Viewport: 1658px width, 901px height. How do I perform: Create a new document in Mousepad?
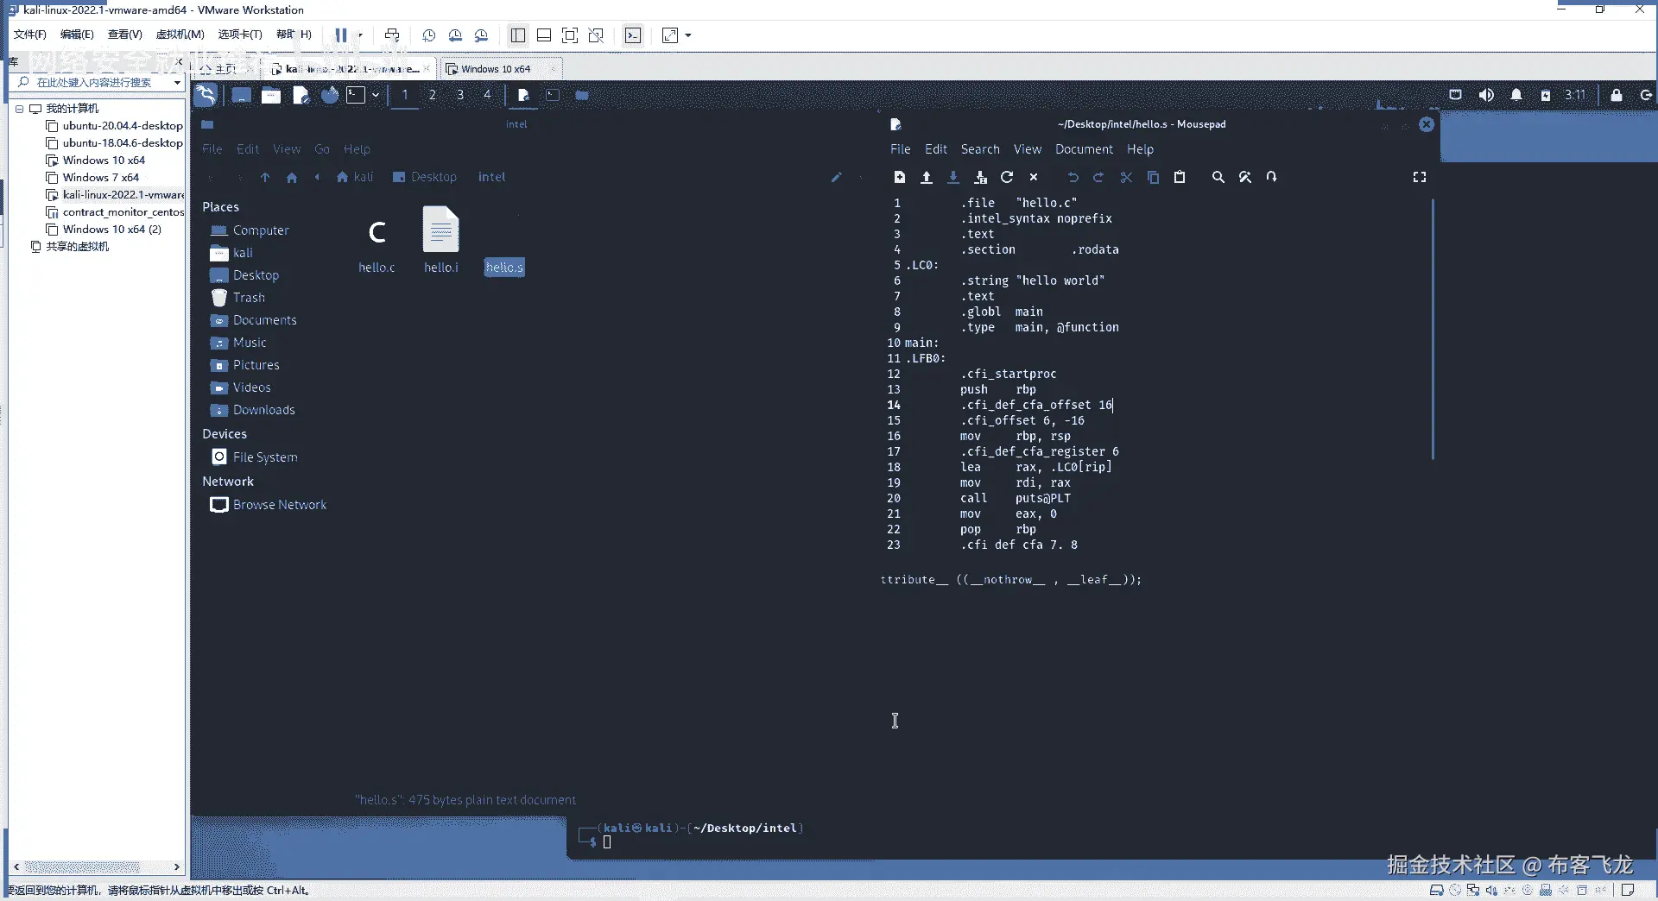pos(899,177)
